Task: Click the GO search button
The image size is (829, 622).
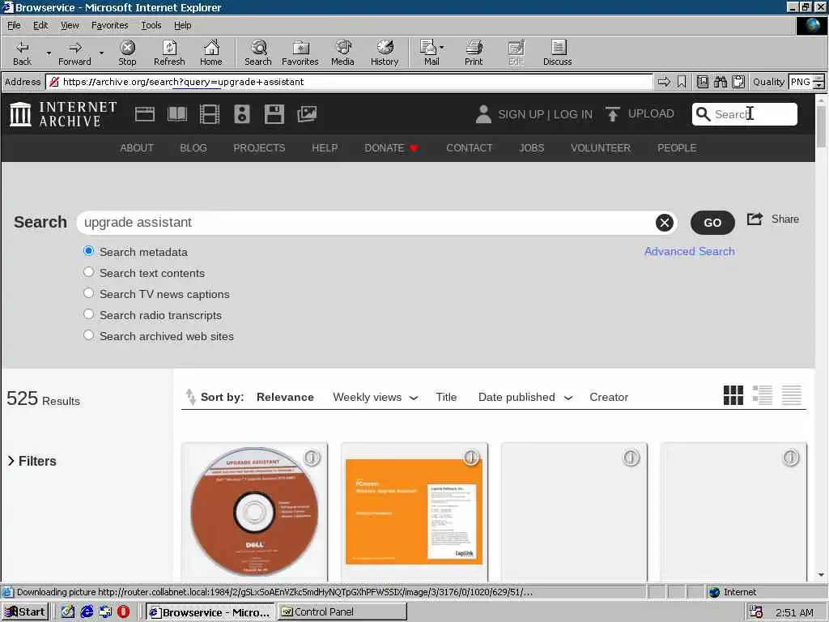Action: tap(712, 223)
